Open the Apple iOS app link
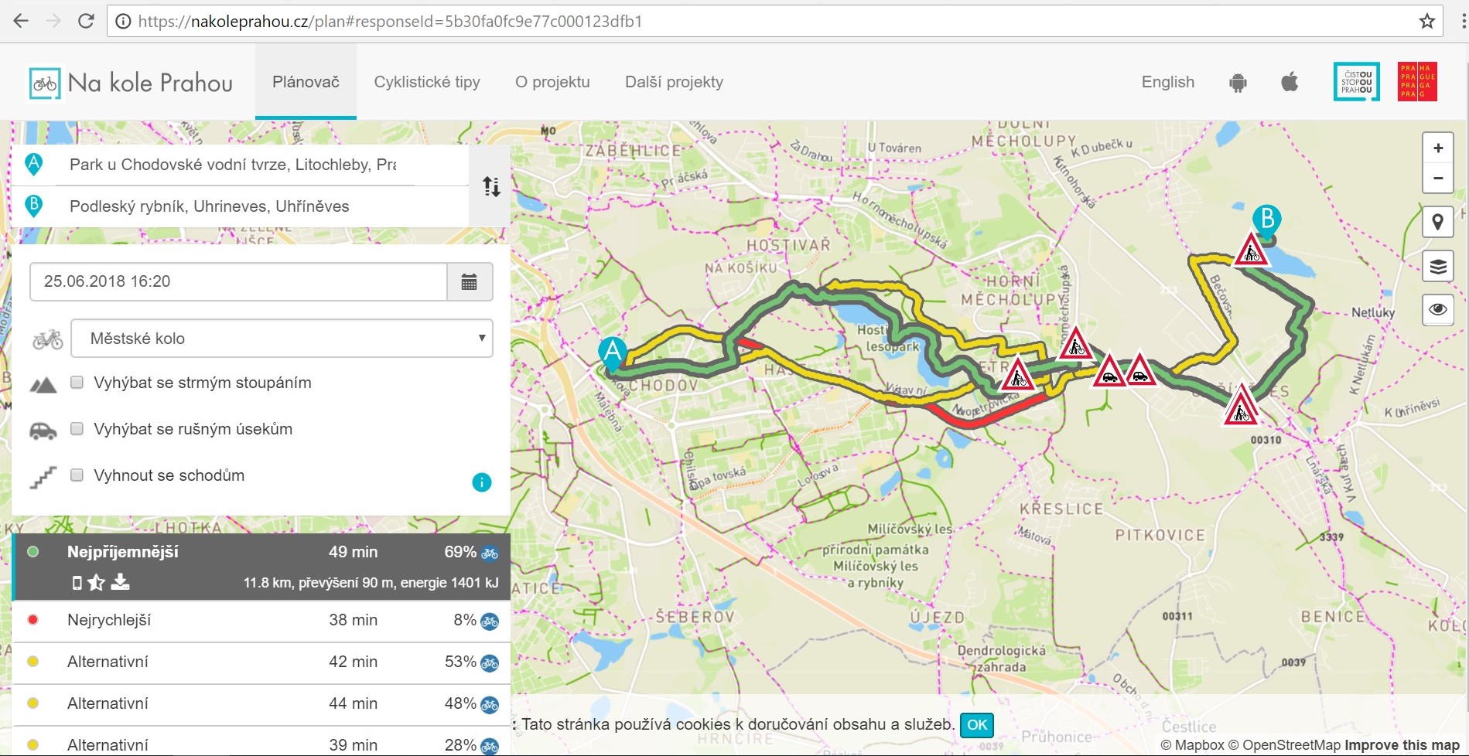Viewport: 1469px width, 756px height. coord(1289,82)
